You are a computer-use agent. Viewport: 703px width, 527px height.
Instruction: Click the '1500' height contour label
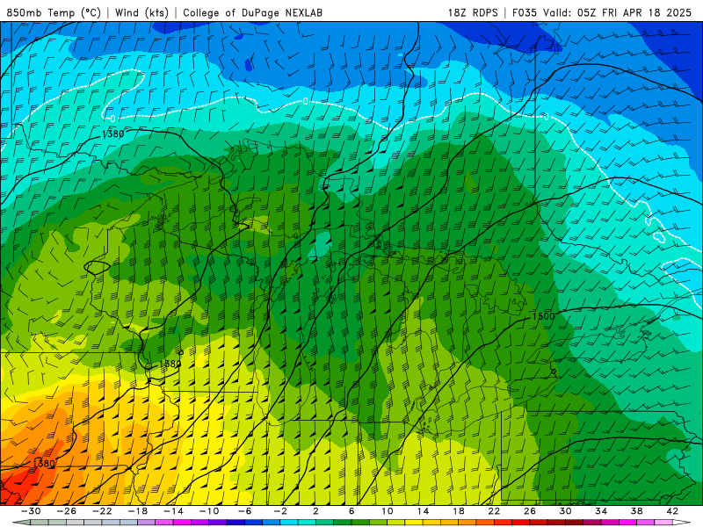tap(543, 316)
